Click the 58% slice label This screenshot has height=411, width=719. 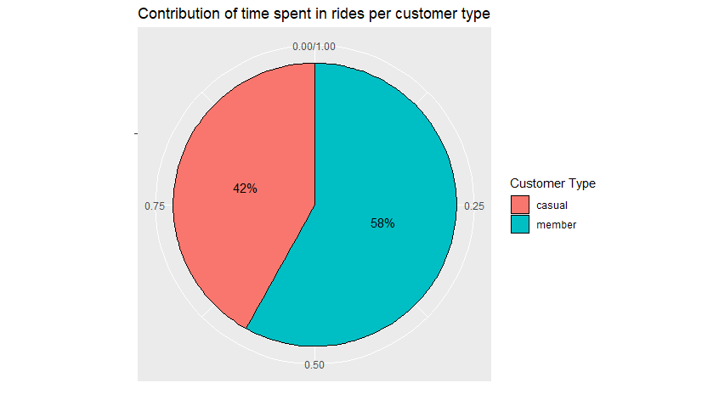(382, 223)
